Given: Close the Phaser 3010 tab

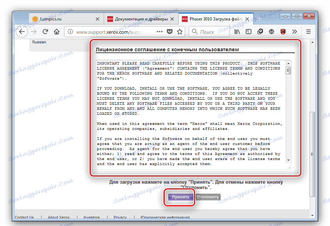Looking at the screenshot, I should point(247,19).
